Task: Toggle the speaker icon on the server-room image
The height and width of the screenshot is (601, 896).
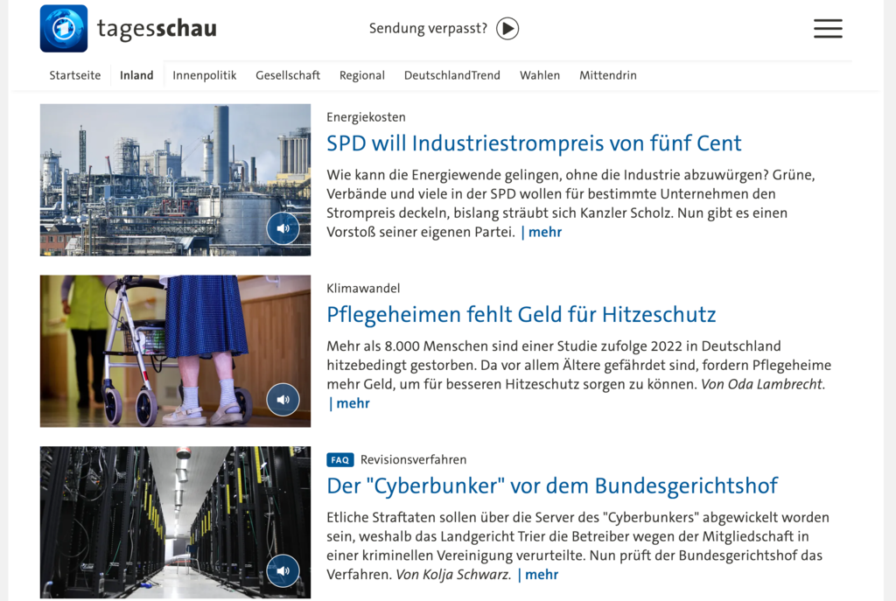Action: (283, 570)
